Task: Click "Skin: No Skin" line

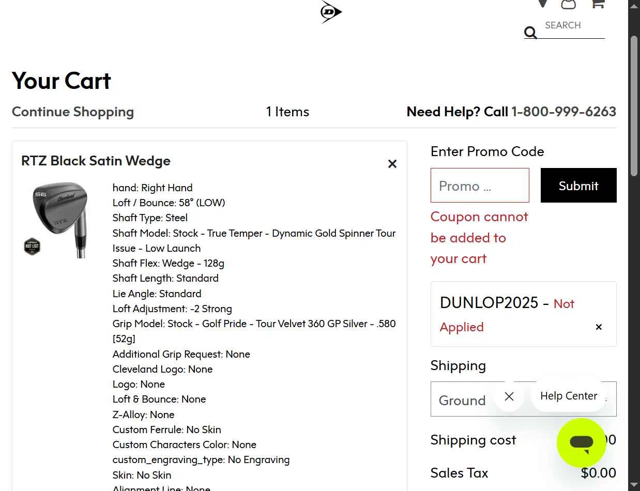Action: pos(142,475)
